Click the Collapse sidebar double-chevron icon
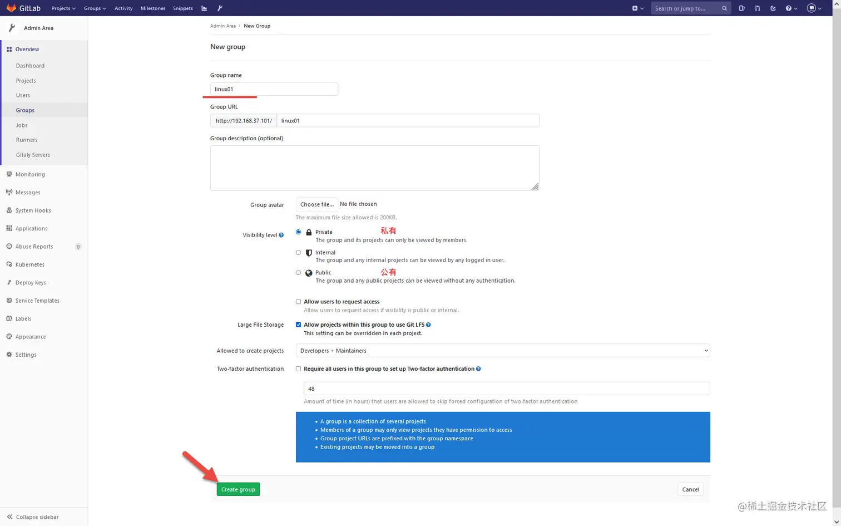Image resolution: width=841 pixels, height=526 pixels. pos(9,517)
